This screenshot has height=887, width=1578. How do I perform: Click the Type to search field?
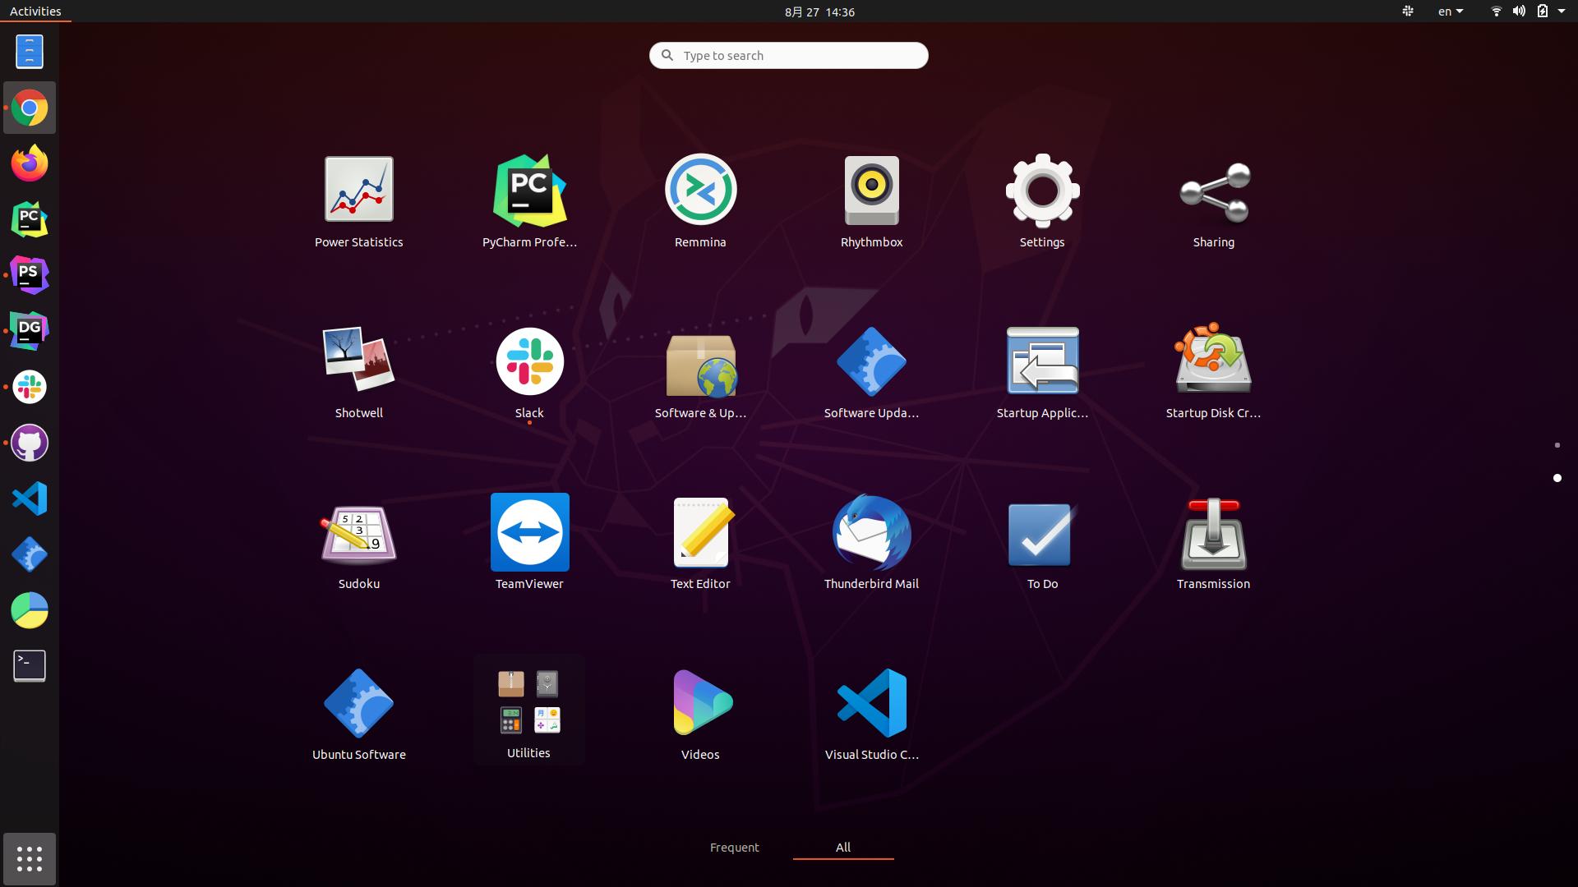[789, 55]
